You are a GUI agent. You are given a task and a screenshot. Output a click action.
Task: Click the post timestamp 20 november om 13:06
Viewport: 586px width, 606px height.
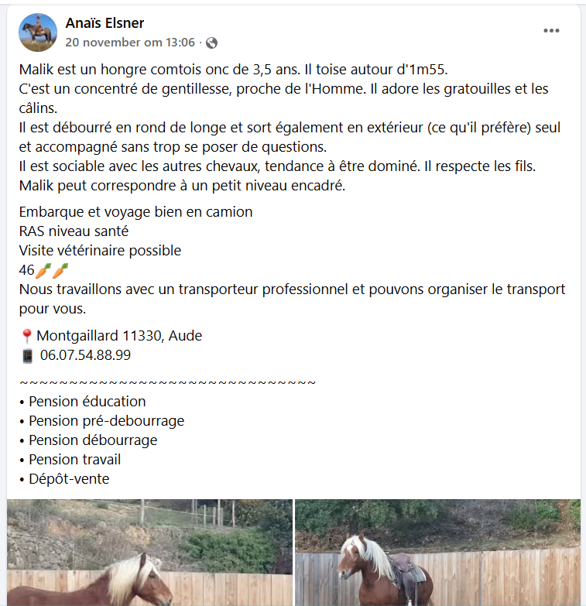[x=130, y=43]
